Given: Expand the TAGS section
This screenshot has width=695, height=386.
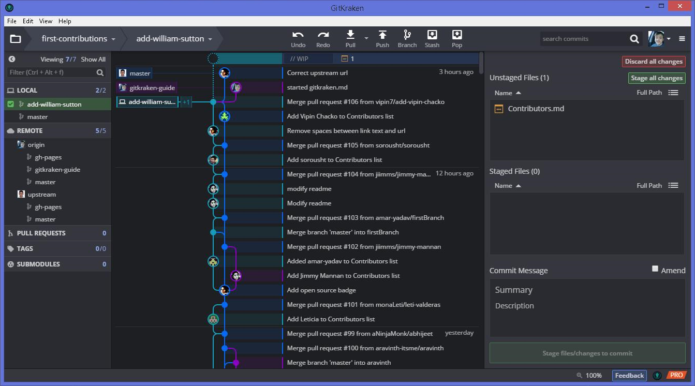Looking at the screenshot, I should [57, 249].
